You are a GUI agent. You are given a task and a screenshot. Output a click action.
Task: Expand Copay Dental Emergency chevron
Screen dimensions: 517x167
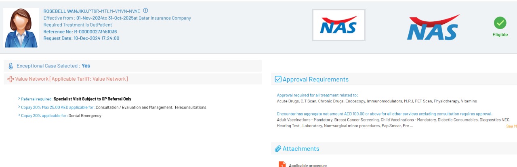pos(19,115)
